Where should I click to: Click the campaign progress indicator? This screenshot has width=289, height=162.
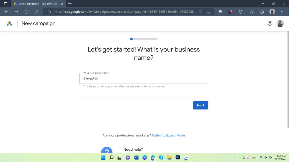coord(144,39)
